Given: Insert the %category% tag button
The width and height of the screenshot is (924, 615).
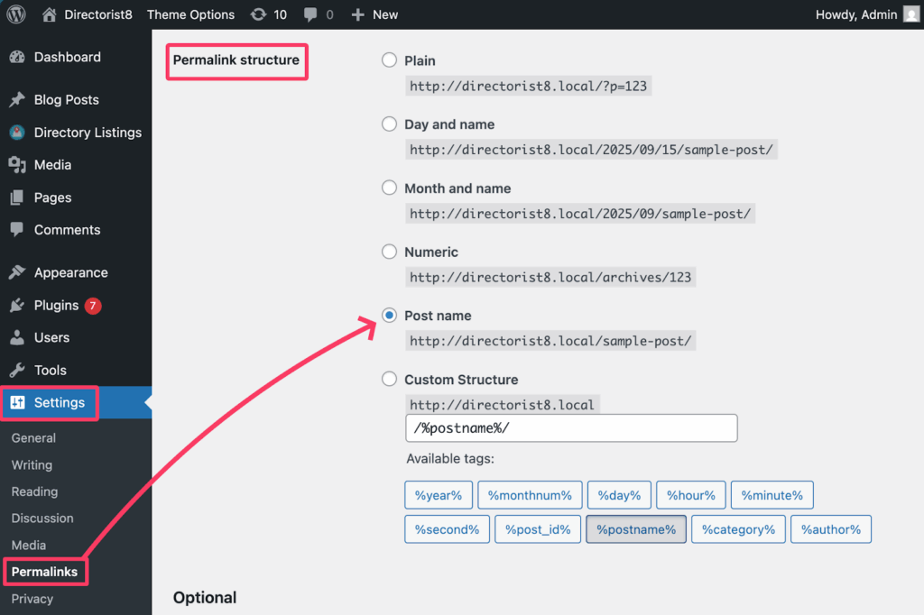Looking at the screenshot, I should pos(738,529).
